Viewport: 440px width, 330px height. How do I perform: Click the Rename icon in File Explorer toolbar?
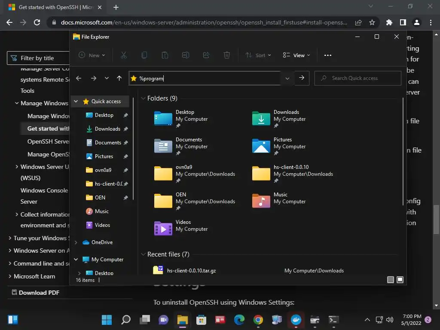click(186, 55)
